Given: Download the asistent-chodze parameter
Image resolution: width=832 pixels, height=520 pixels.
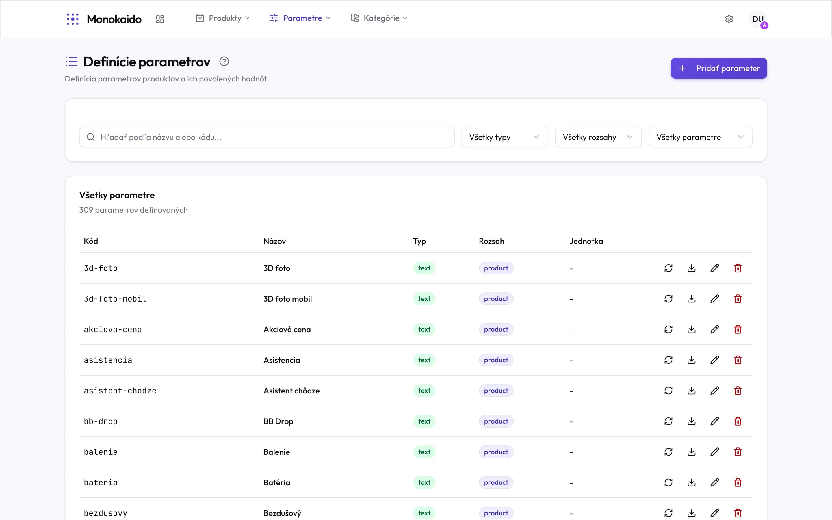Looking at the screenshot, I should tap(691, 391).
